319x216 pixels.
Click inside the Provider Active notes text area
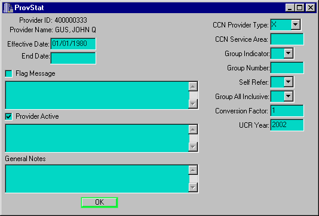(x=97, y=138)
